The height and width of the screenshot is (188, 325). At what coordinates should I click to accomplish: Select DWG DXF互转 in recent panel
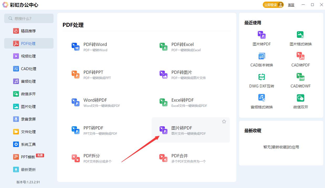click(x=261, y=77)
